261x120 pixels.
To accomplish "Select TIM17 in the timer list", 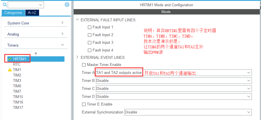I will point(18,107).
